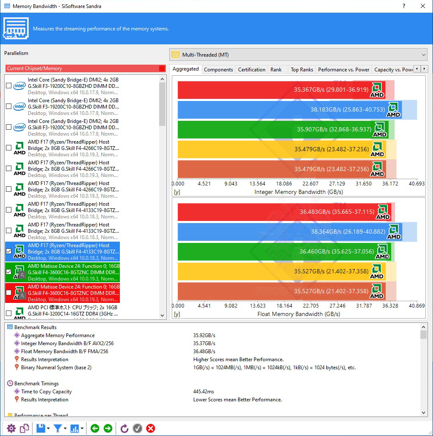Image resolution: width=433 pixels, height=436 pixels.
Task: Go forward with the green right arrow
Action: coord(108,428)
